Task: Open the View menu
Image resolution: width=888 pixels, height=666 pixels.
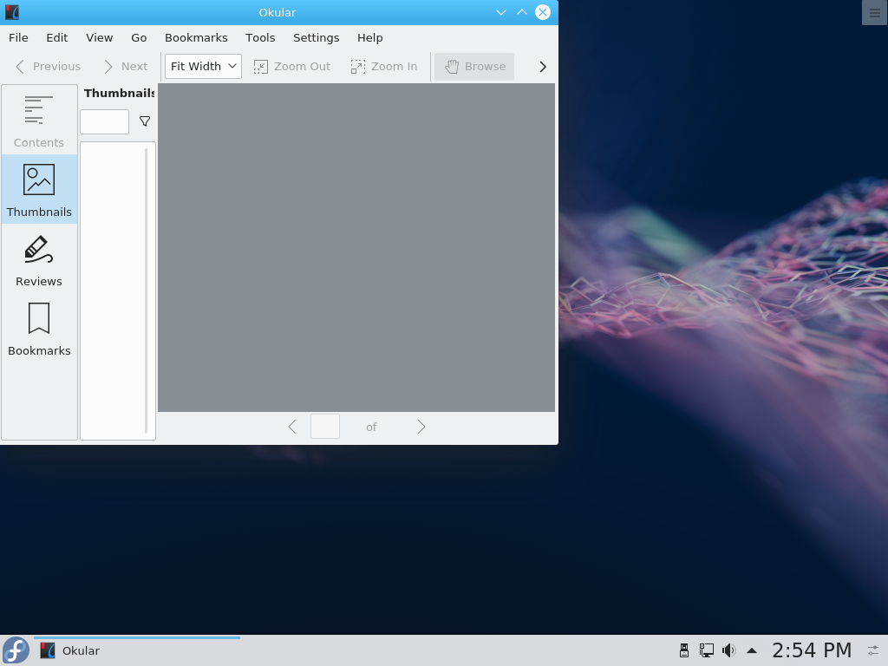Action: [99, 38]
